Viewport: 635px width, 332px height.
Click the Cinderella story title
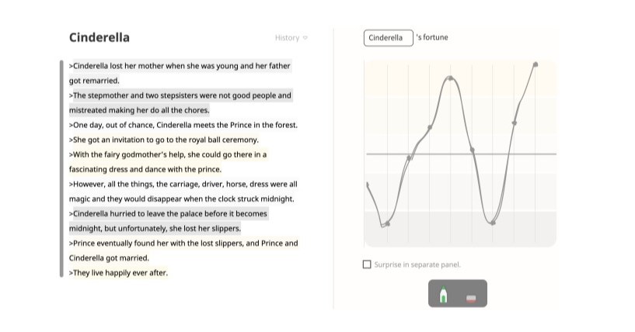pos(99,37)
